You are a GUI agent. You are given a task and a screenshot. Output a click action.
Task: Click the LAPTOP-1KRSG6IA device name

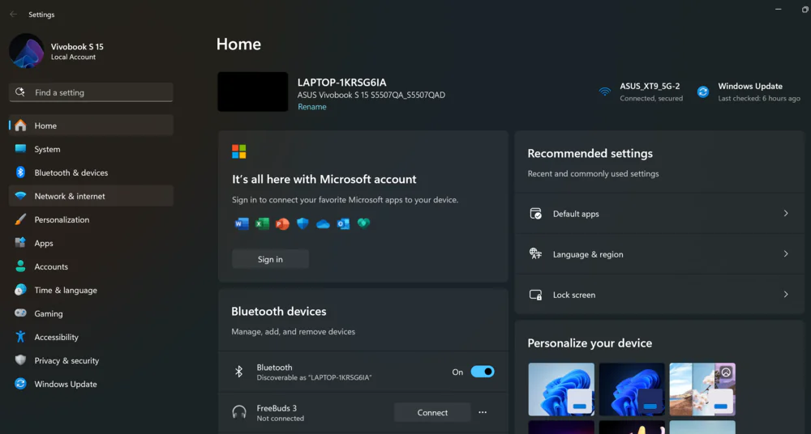pos(342,83)
